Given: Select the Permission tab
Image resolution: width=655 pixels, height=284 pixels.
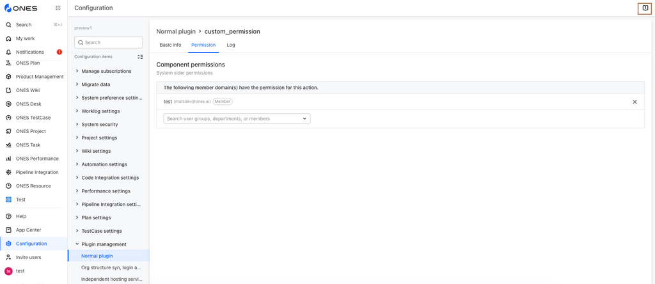Looking at the screenshot, I should coord(203,45).
